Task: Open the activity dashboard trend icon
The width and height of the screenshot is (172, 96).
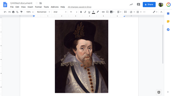Action: point(131,5)
